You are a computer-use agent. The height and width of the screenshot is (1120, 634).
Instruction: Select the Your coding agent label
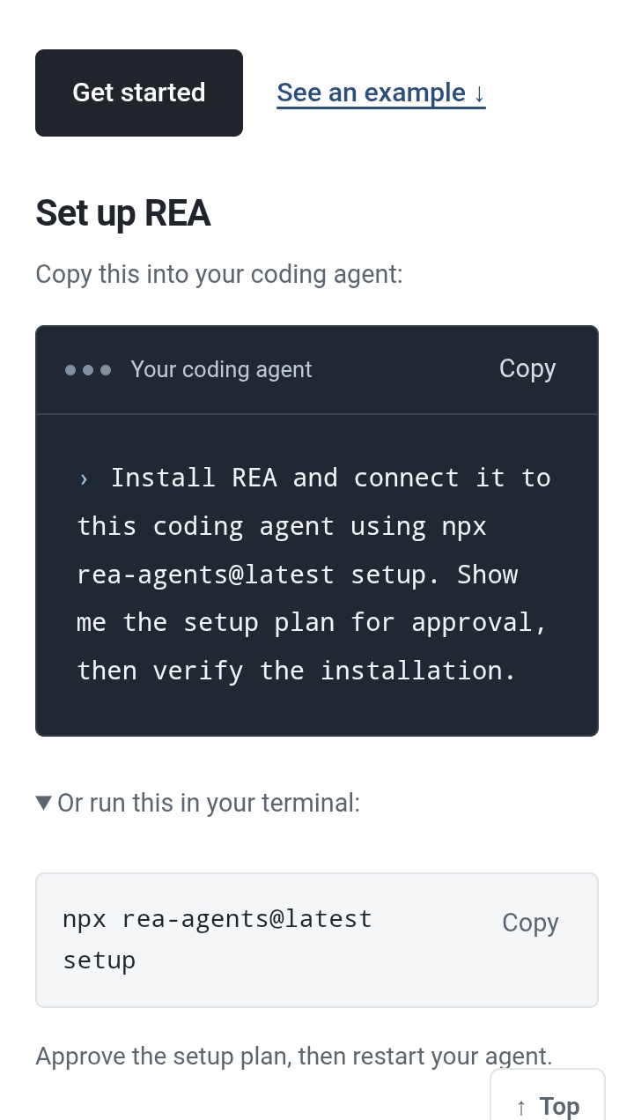(x=221, y=369)
